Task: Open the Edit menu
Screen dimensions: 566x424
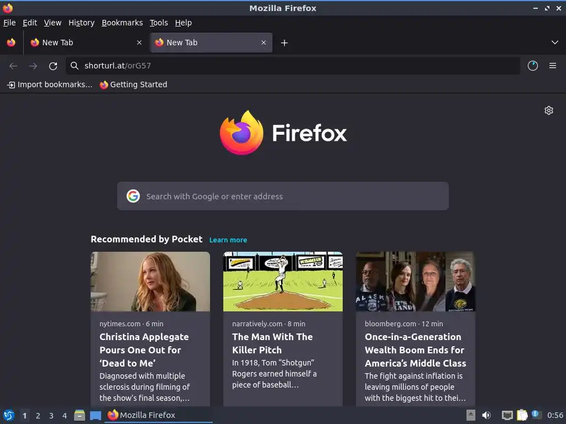Action: pyautogui.click(x=30, y=23)
